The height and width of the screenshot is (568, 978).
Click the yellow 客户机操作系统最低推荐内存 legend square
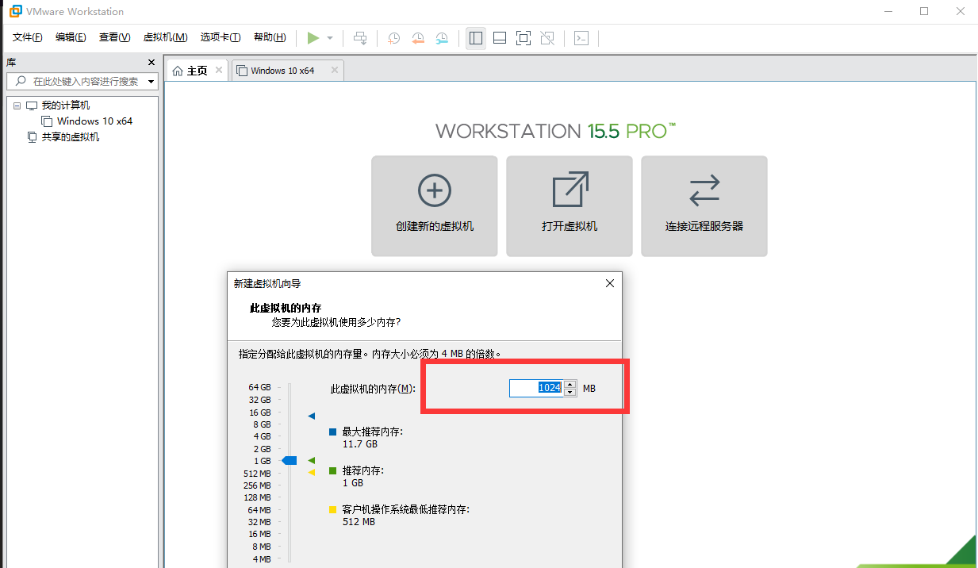click(333, 509)
